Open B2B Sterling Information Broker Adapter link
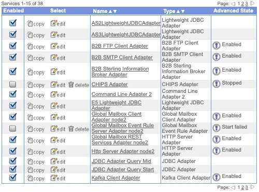Screen dimensions: 259x192 coord(120,72)
